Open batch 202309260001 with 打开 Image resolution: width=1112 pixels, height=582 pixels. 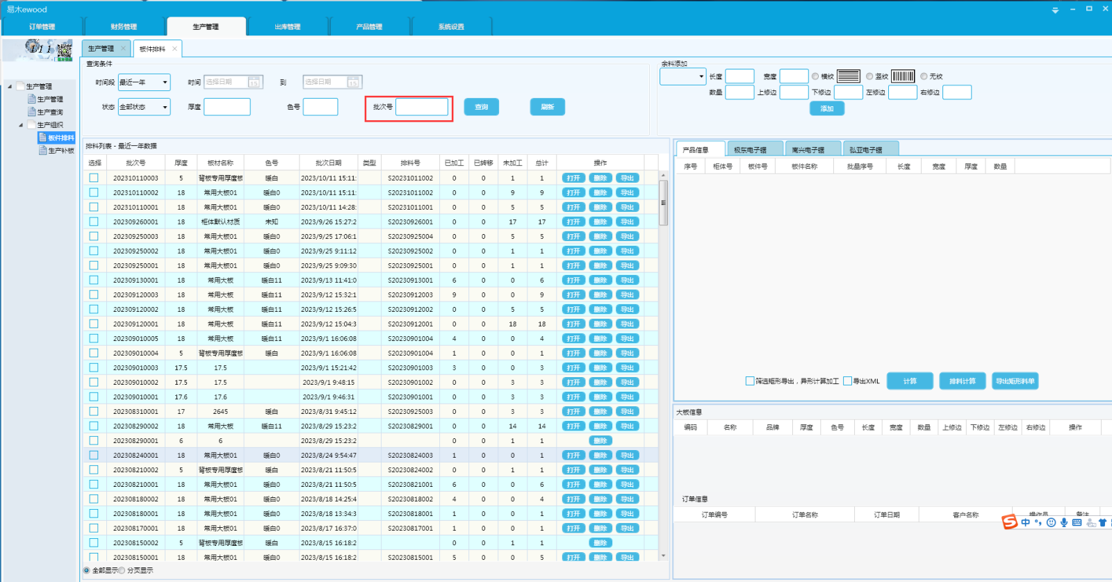click(x=573, y=222)
